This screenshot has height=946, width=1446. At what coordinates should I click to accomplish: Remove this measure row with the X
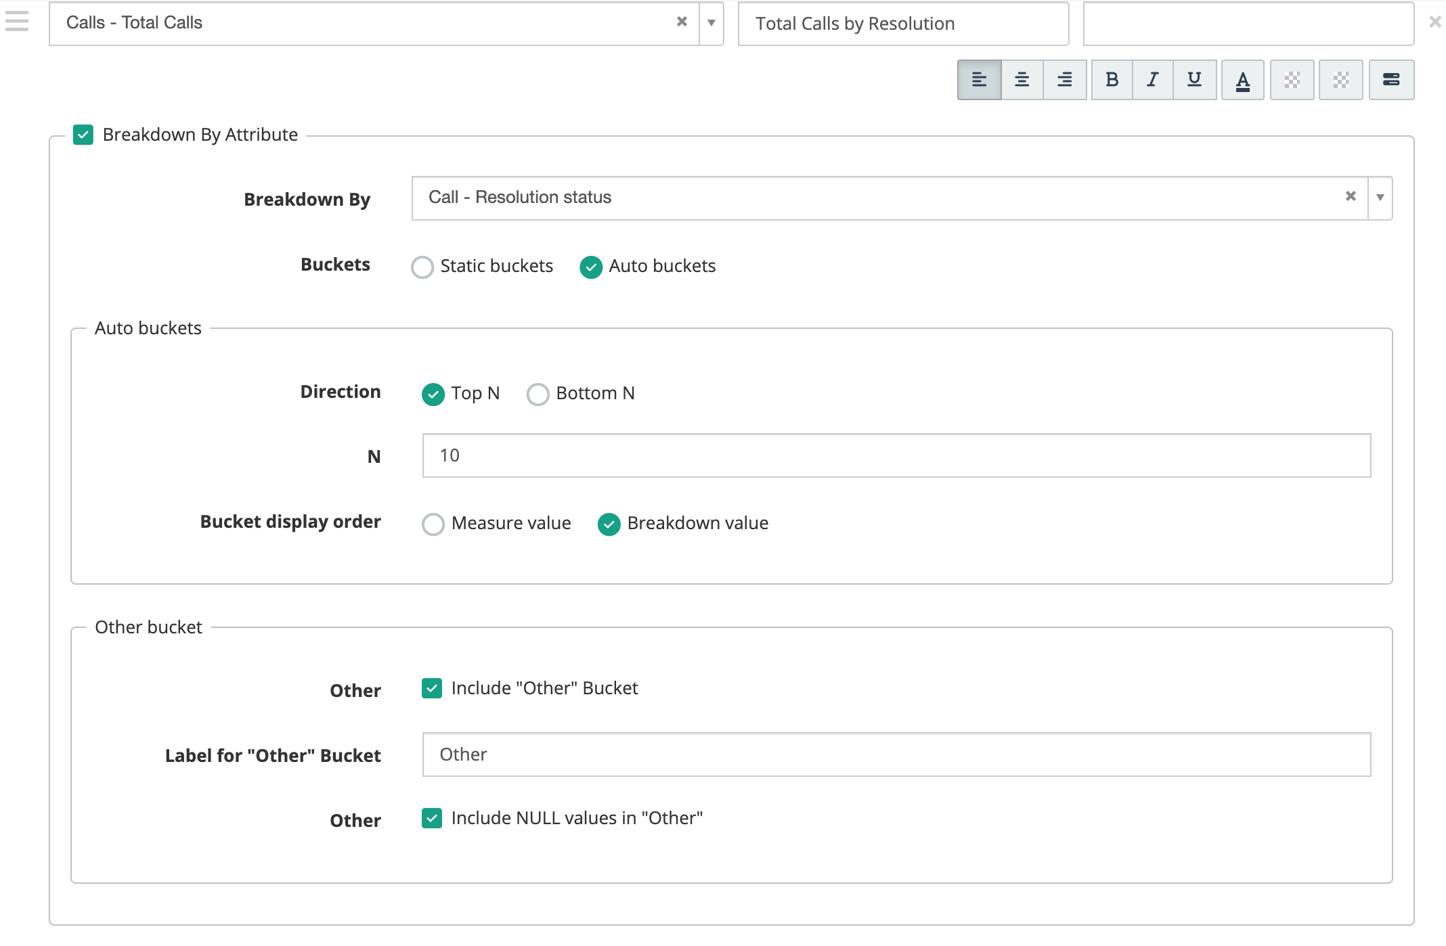[x=1434, y=22]
